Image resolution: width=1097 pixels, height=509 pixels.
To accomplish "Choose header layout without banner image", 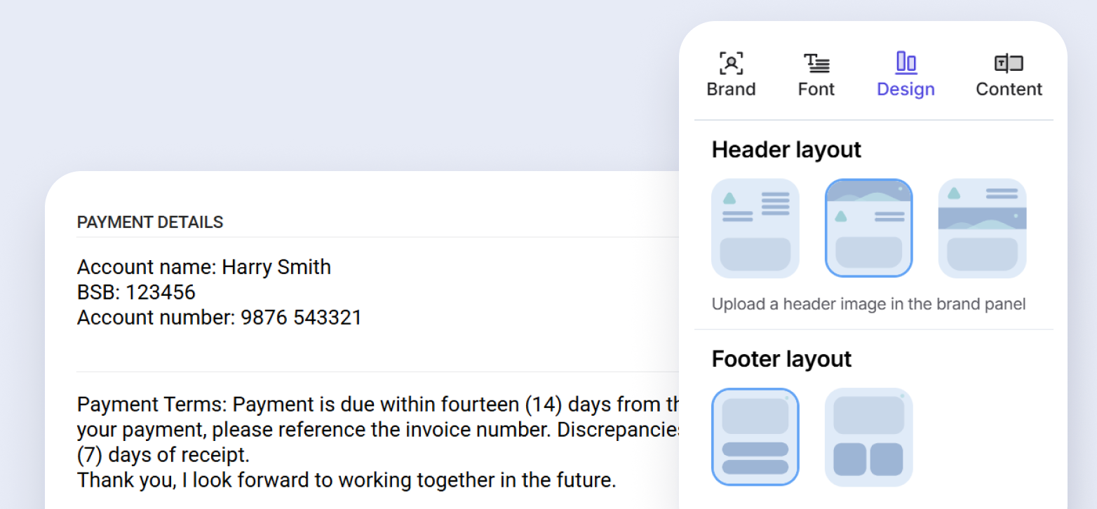I will [755, 228].
